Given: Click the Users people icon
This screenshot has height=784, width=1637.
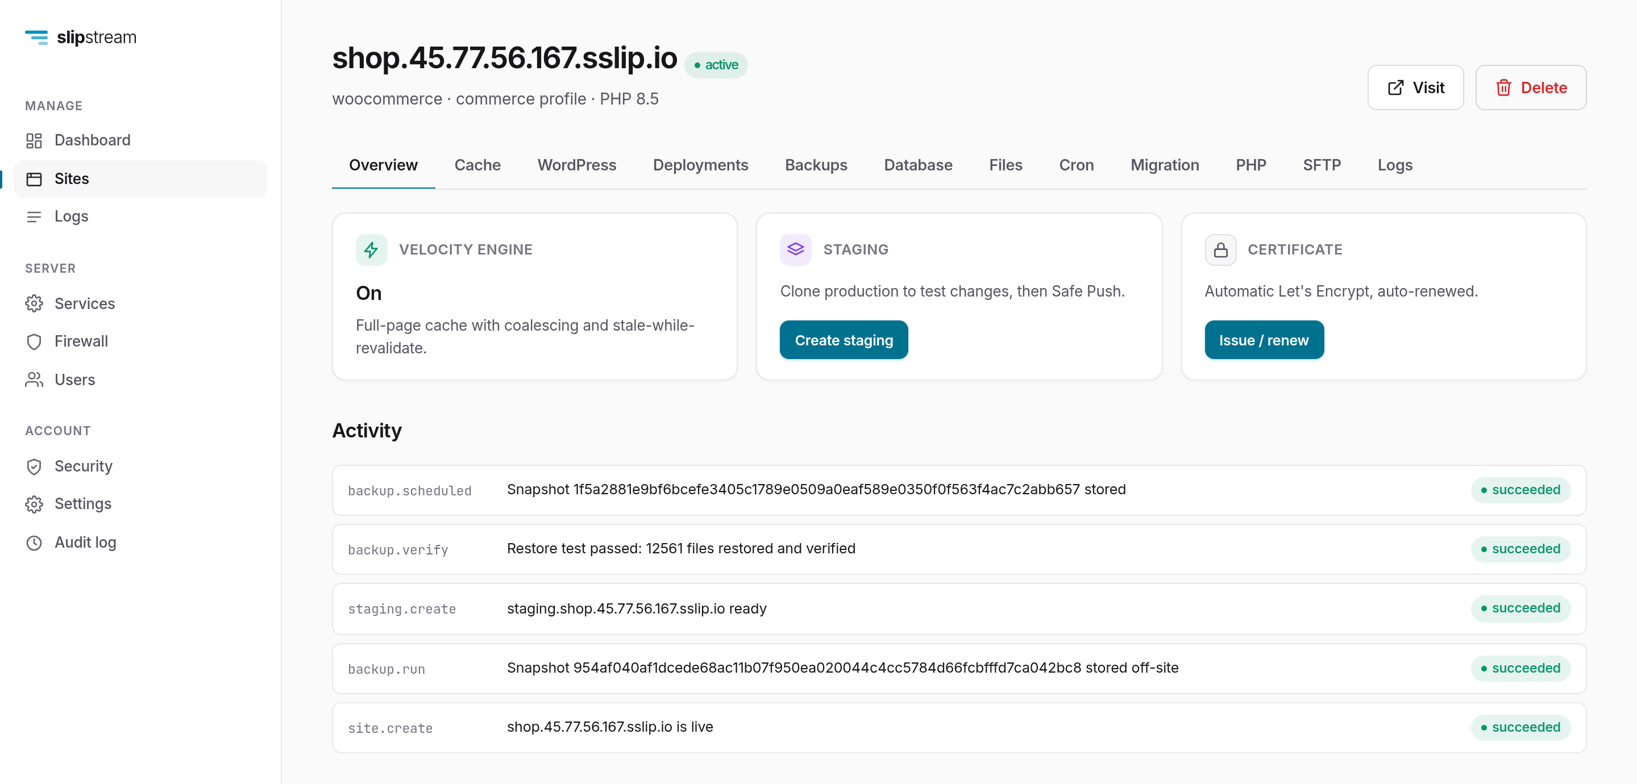Looking at the screenshot, I should (x=34, y=380).
